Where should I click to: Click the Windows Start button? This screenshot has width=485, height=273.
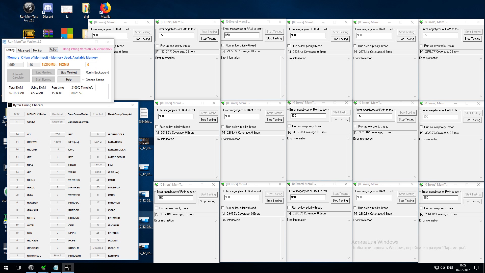click(x=6, y=268)
